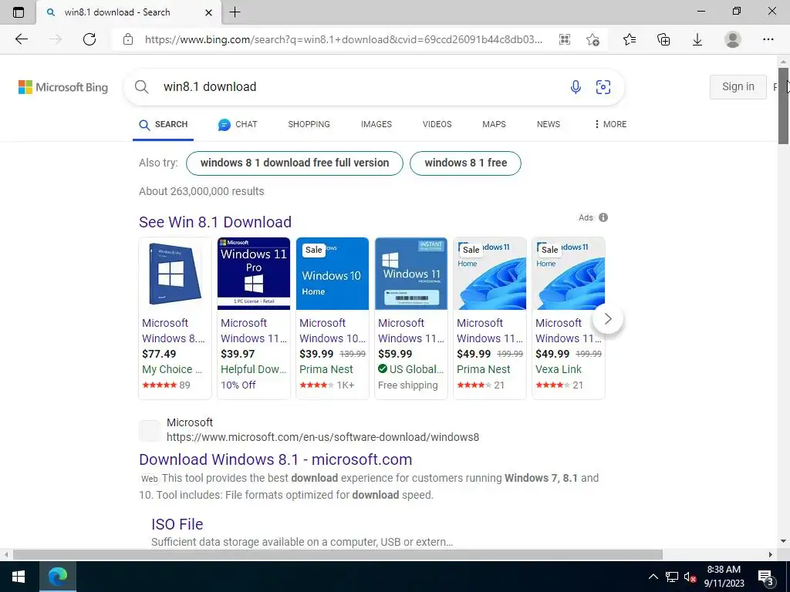The height and width of the screenshot is (592, 790).
Task: Click the horizontal scrollbar right arrow
Action: tap(771, 555)
